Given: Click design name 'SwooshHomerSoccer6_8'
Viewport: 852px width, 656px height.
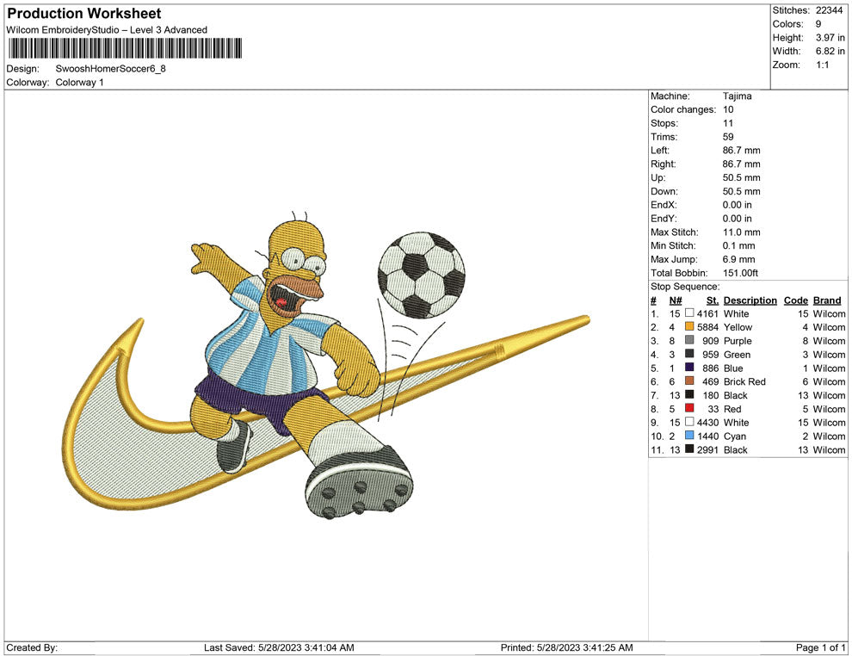Looking at the screenshot, I should point(110,69).
